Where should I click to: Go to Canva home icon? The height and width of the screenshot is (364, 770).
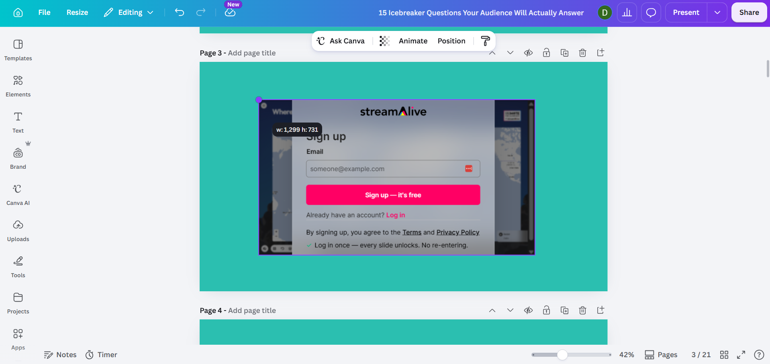point(18,12)
